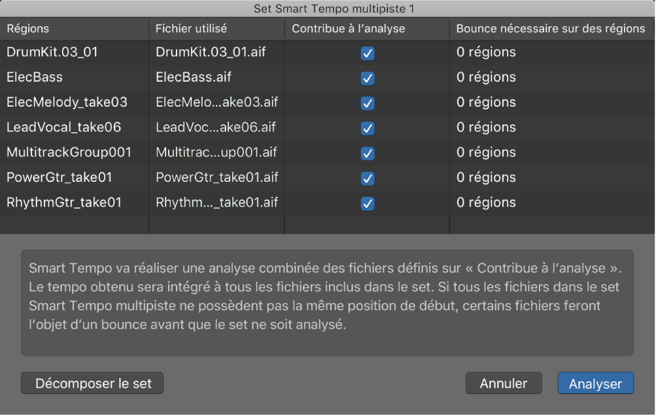Image resolution: width=656 pixels, height=416 pixels.
Task: Toggle ElecMelody_take03 analysis checkbox
Action: coord(368,102)
